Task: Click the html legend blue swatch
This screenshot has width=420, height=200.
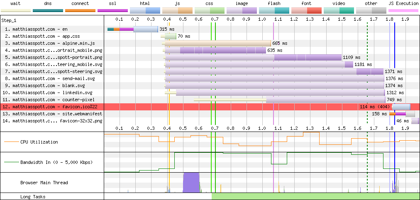Action: 145,11
